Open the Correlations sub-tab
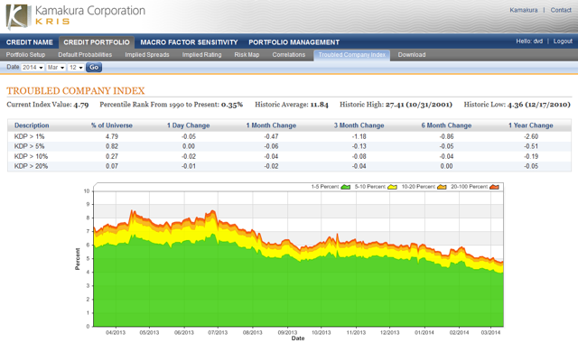 point(289,54)
